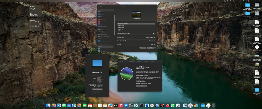Open the App Store in Dock
Image resolution: width=262 pixels, height=109 pixels.
[126, 105]
